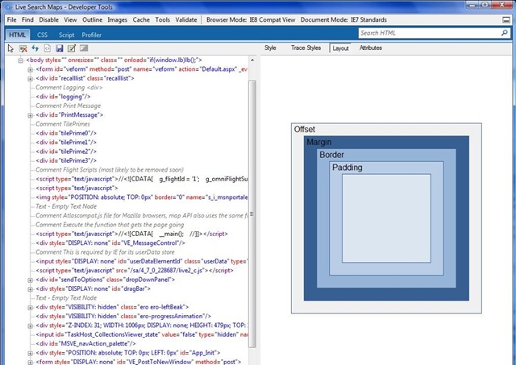This screenshot has height=365, width=516.
Task: Toggle the Word Wrap toolbar icon
Action: point(84,48)
